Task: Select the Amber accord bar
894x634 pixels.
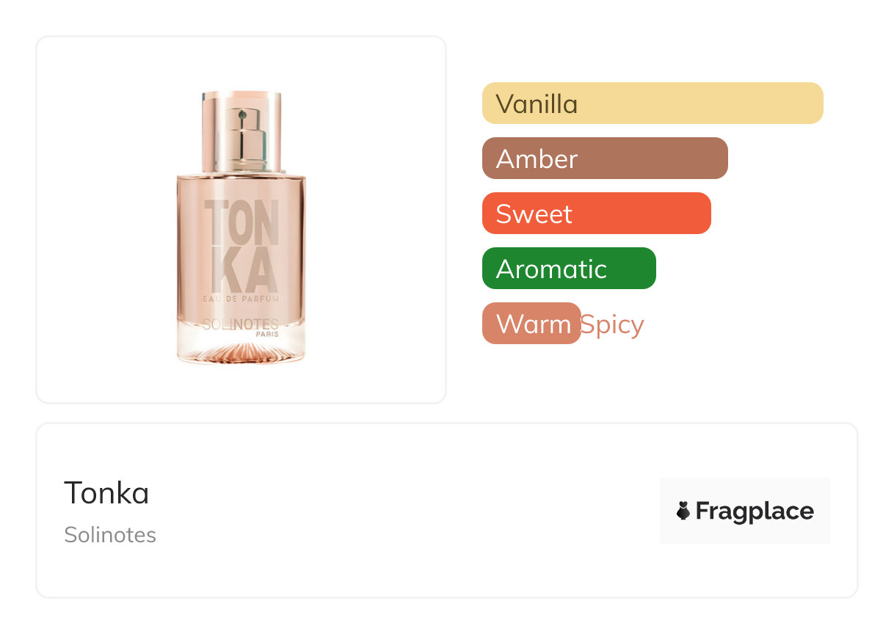Action: 604,158
